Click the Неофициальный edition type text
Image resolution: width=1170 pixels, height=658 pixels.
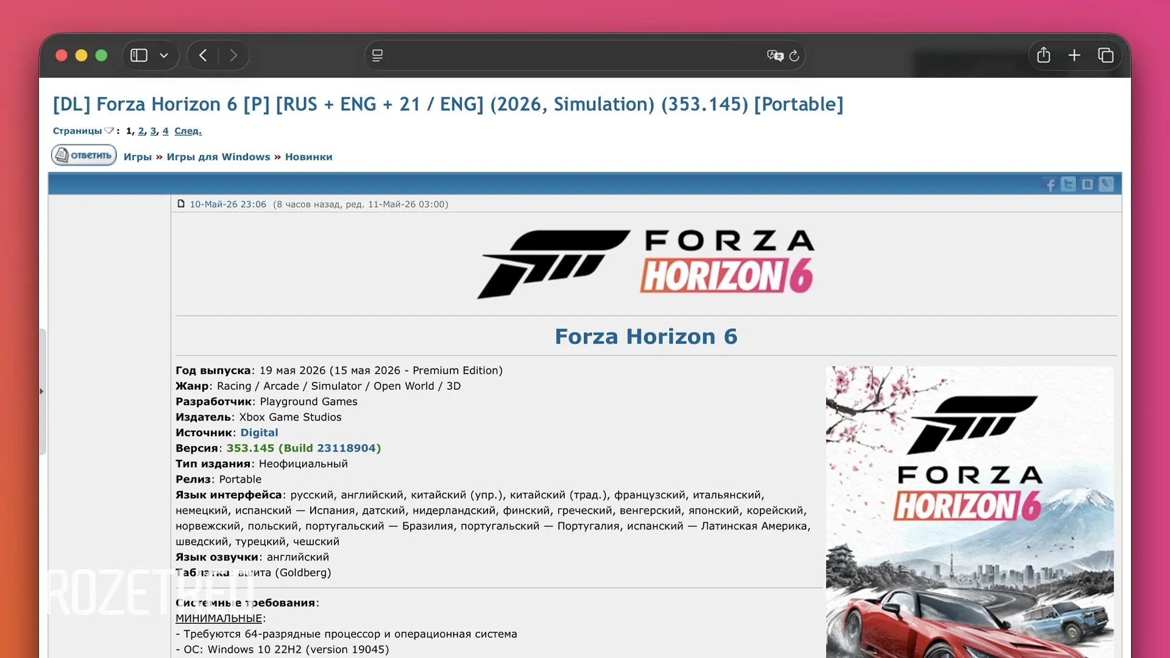pos(303,464)
